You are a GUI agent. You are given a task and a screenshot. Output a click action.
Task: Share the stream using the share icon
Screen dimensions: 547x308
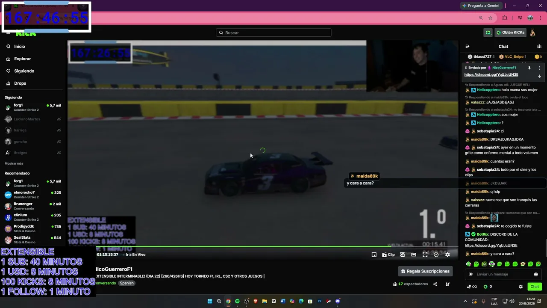coord(435,284)
